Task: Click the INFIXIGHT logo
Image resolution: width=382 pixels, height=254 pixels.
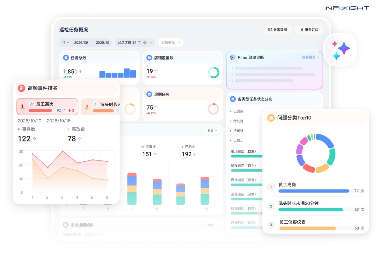Action: point(347,8)
